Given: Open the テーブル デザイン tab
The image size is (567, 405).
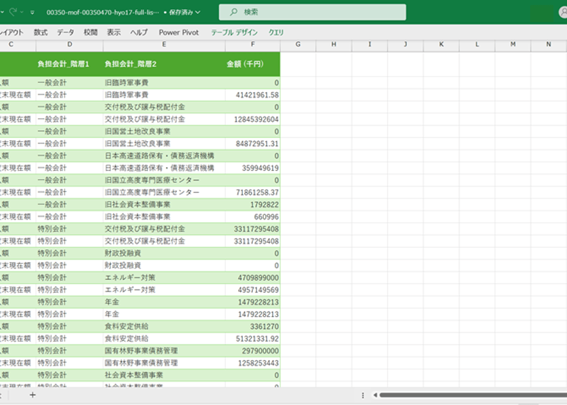Looking at the screenshot, I should coord(234,32).
